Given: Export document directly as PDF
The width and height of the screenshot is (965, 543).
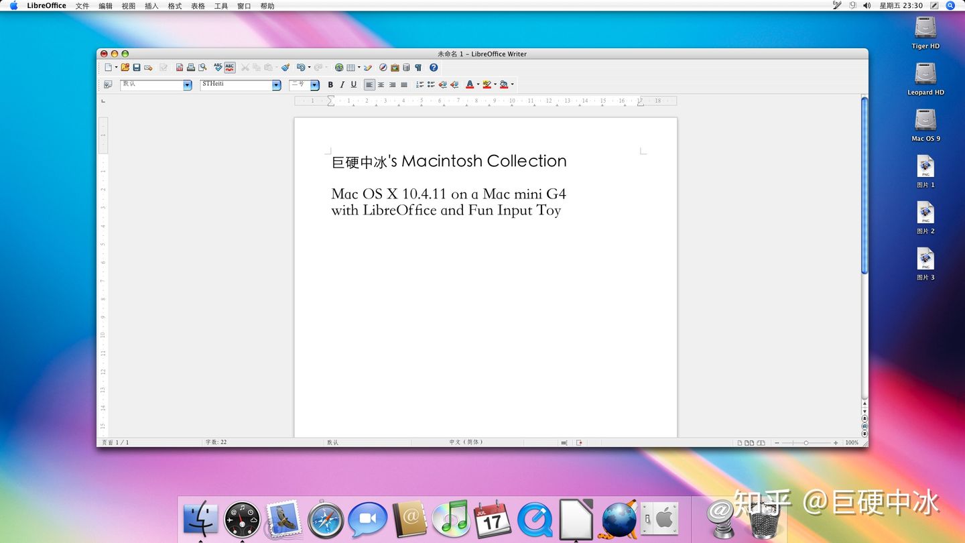Looking at the screenshot, I should tap(180, 68).
